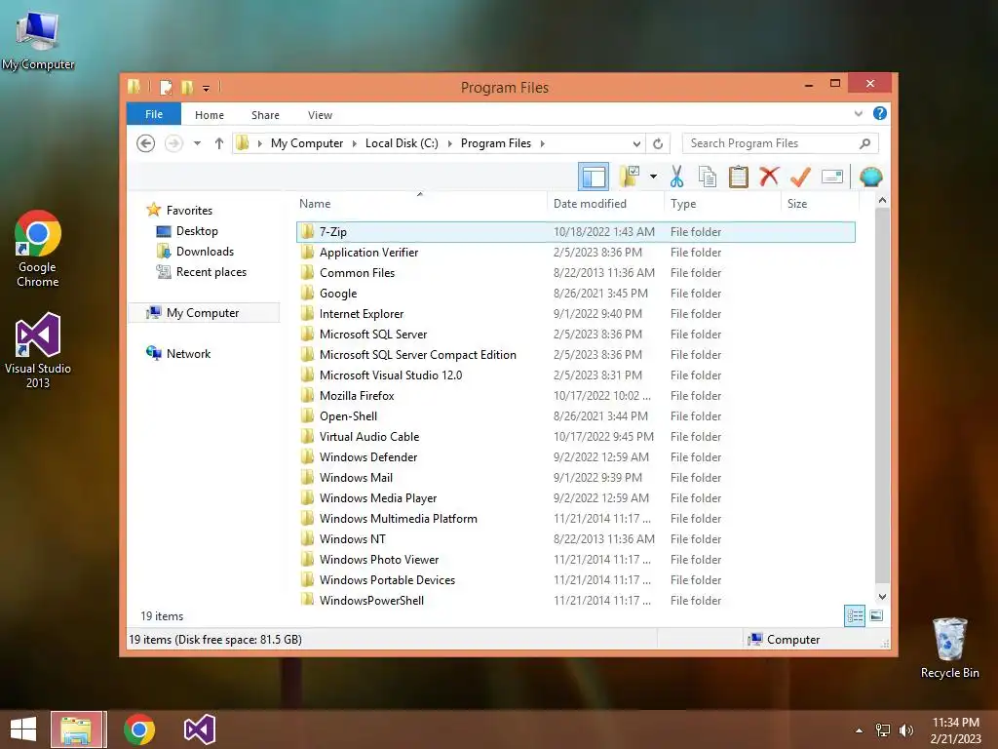Select My Computer in navigation pane
Viewport: 998px width, 749px height.
click(x=203, y=313)
